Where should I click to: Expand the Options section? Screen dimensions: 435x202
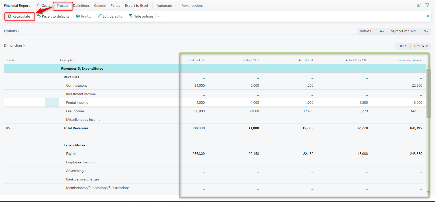tap(12, 31)
